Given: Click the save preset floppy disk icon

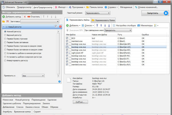Looking at the screenshot, I should click(x=7, y=22).
